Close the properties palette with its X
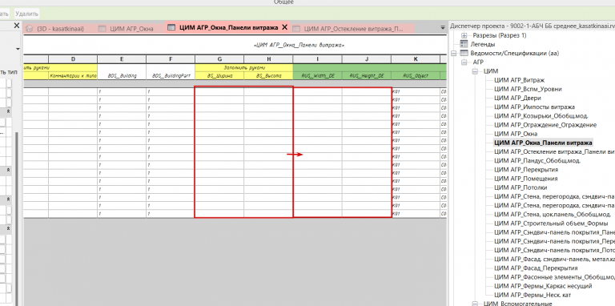The image size is (615, 306). tap(17, 26)
